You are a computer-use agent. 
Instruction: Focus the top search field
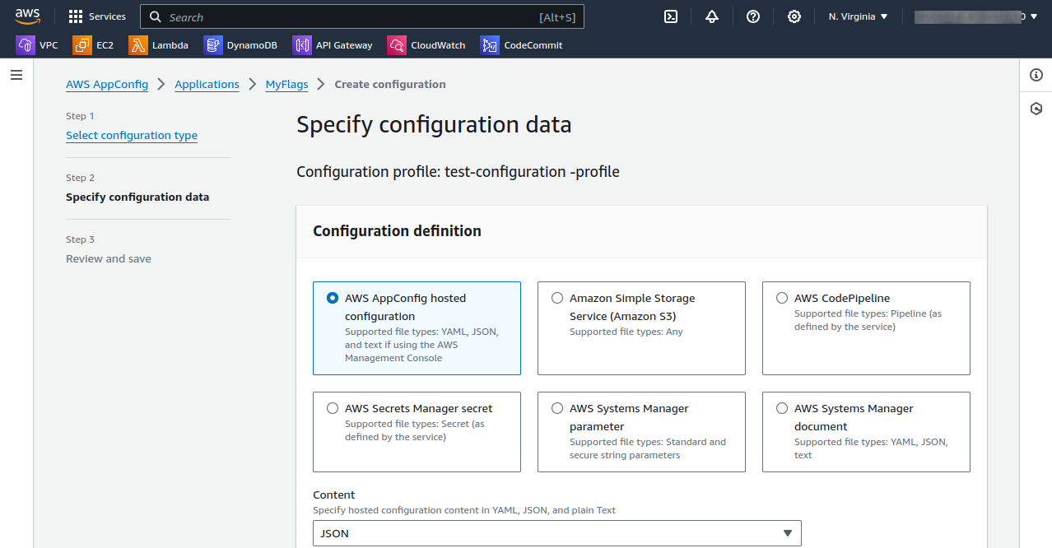click(x=362, y=17)
